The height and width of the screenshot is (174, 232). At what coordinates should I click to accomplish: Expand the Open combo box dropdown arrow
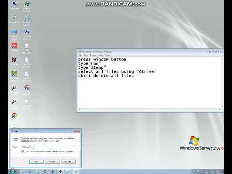(74, 147)
